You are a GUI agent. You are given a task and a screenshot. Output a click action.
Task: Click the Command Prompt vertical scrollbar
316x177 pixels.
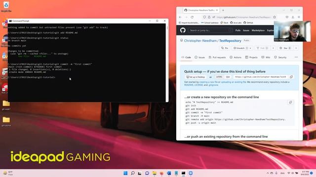click(x=167, y=62)
